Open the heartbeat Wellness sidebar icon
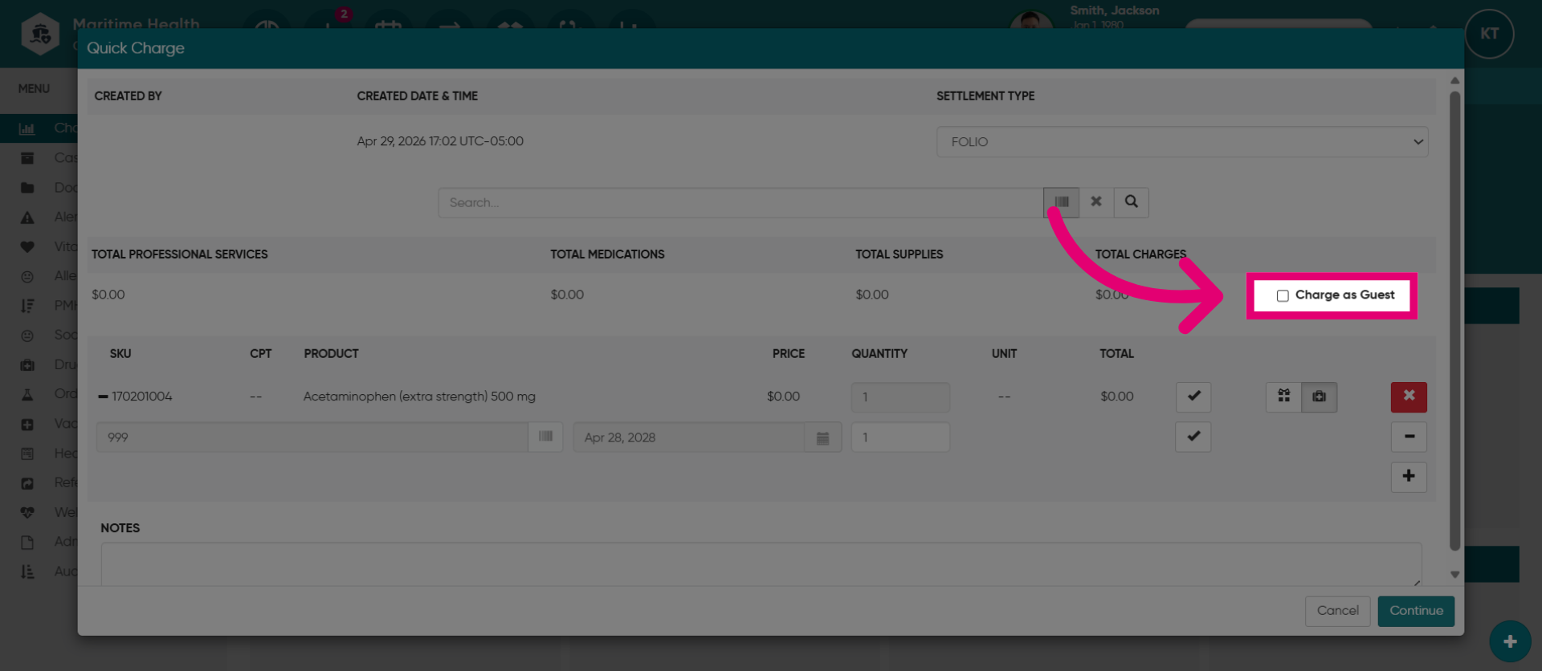Image resolution: width=1542 pixels, height=671 pixels. click(27, 512)
